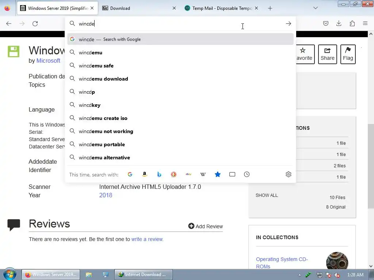
Task: Search this time with eBay icon
Action: (x=188, y=174)
